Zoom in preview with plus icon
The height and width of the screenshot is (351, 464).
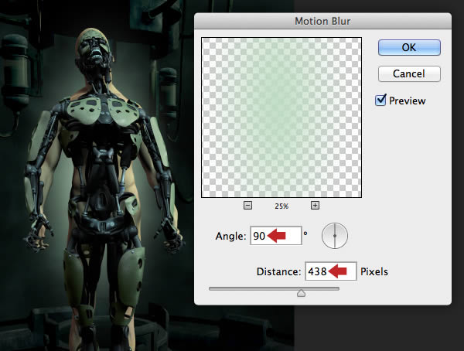click(x=315, y=205)
